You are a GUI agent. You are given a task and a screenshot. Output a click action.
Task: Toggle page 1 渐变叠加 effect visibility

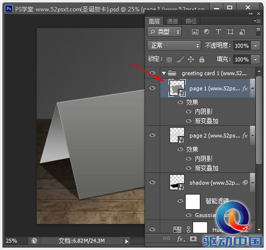[188, 121]
